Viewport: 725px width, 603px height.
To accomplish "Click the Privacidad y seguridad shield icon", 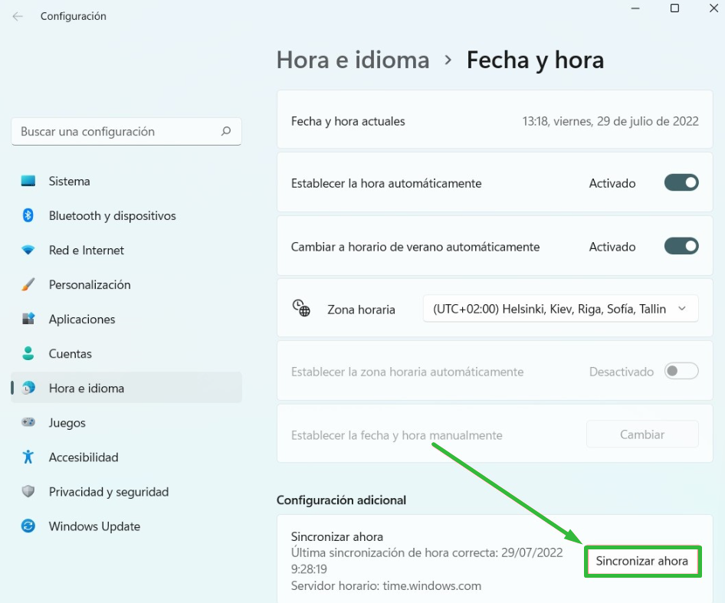I will (x=28, y=491).
